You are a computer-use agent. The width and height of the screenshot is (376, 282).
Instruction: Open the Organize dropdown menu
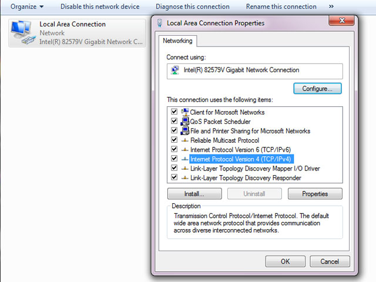click(27, 6)
